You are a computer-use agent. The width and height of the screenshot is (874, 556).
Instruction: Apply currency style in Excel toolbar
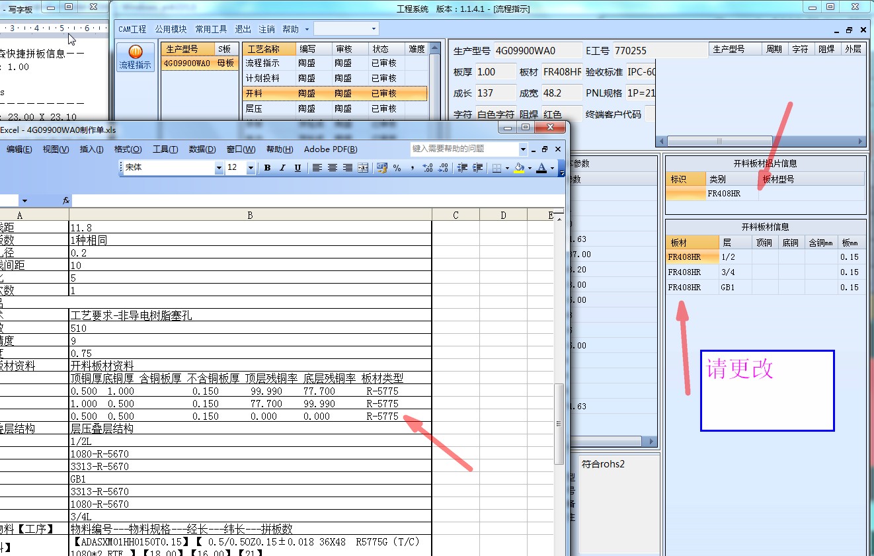coord(382,168)
